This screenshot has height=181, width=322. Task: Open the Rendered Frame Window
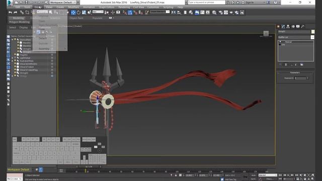point(226,13)
